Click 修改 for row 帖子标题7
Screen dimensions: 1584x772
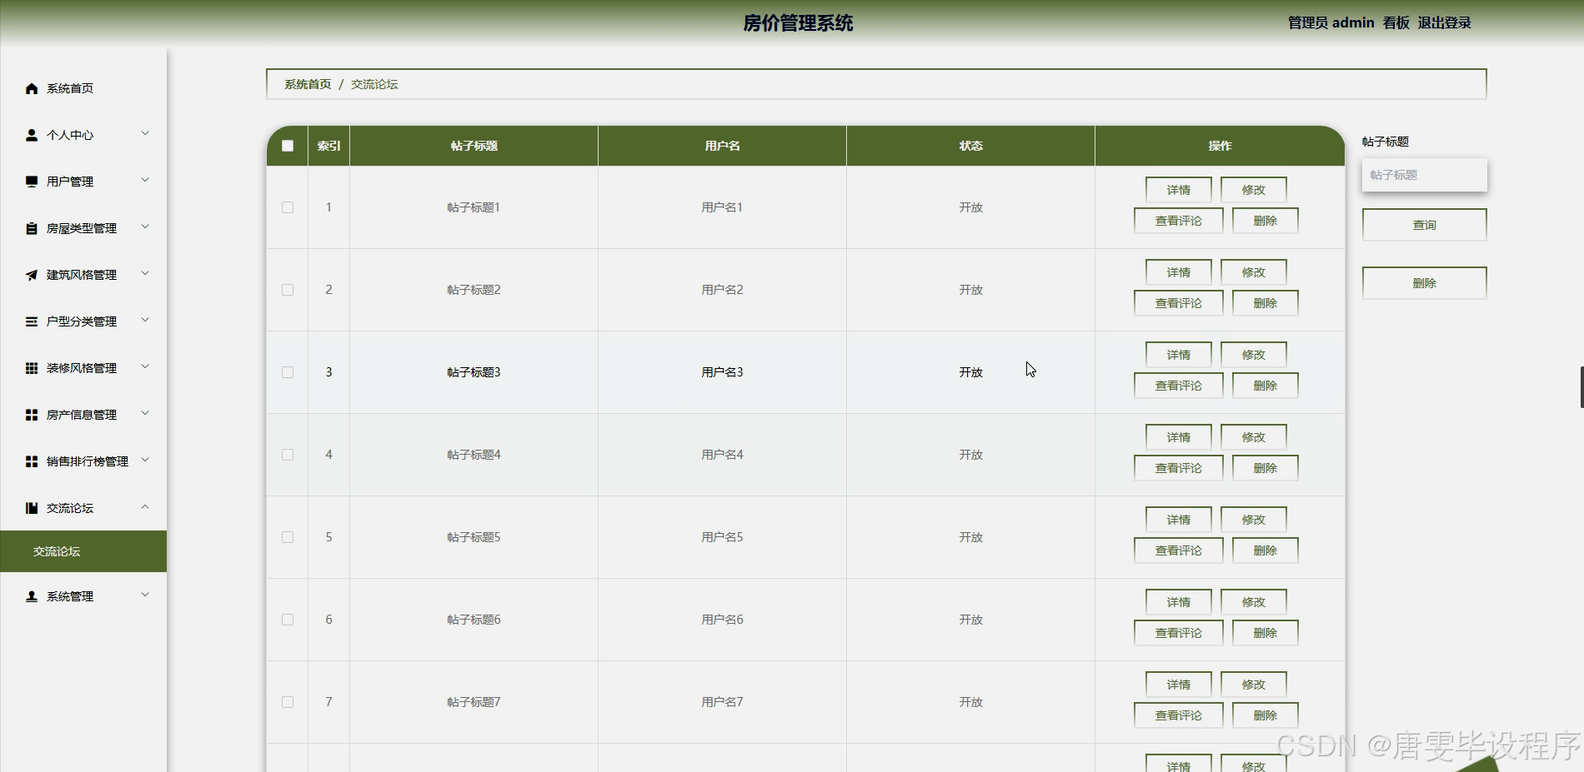pyautogui.click(x=1253, y=685)
